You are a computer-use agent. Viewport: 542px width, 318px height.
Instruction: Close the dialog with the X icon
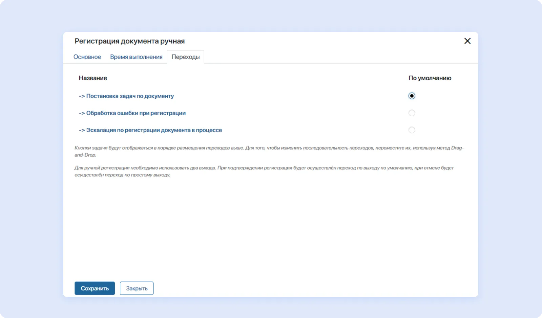pyautogui.click(x=467, y=41)
